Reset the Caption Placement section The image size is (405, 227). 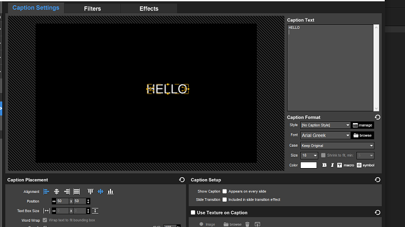182,180
